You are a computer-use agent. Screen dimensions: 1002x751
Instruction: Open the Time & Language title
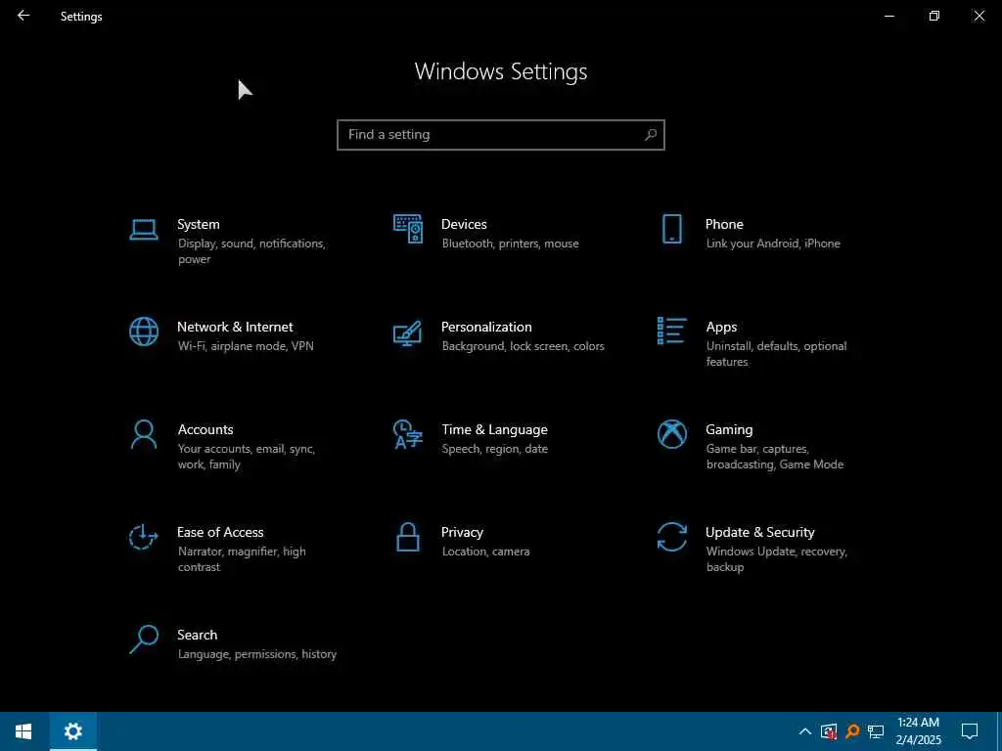click(494, 430)
